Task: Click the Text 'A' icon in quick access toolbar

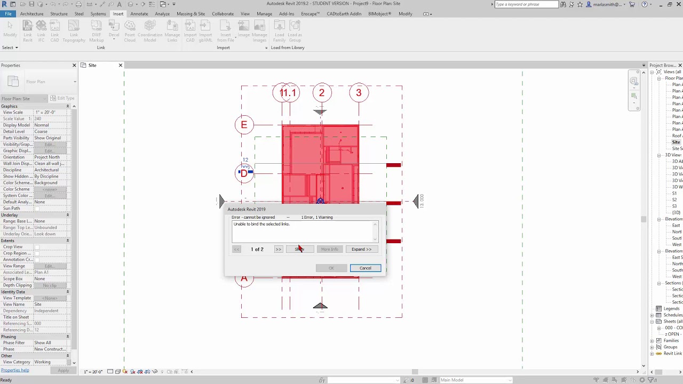Action: point(120,4)
